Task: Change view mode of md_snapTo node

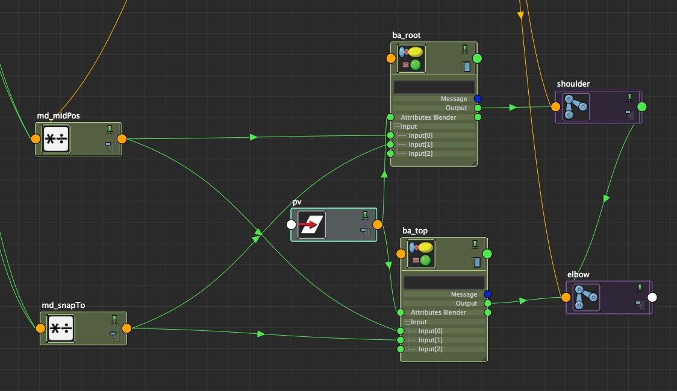Action: (x=113, y=334)
